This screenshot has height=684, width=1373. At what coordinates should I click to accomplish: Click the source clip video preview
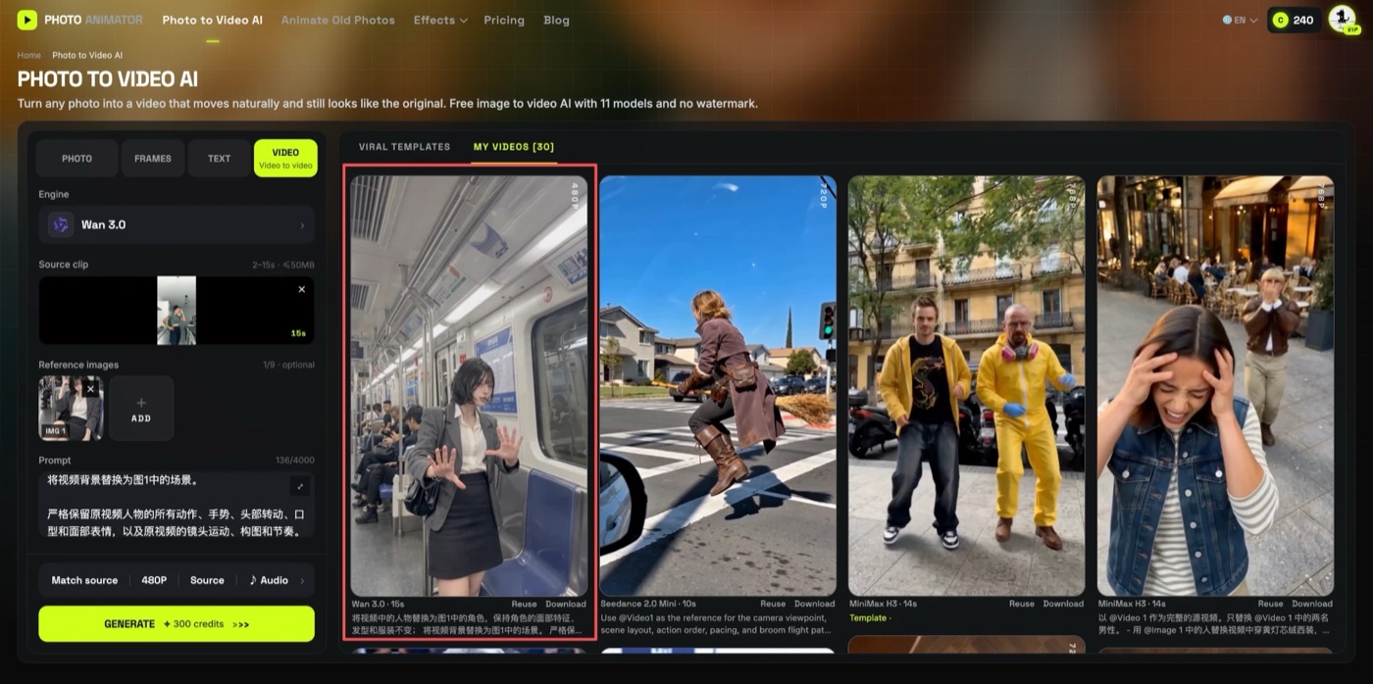coord(177,310)
